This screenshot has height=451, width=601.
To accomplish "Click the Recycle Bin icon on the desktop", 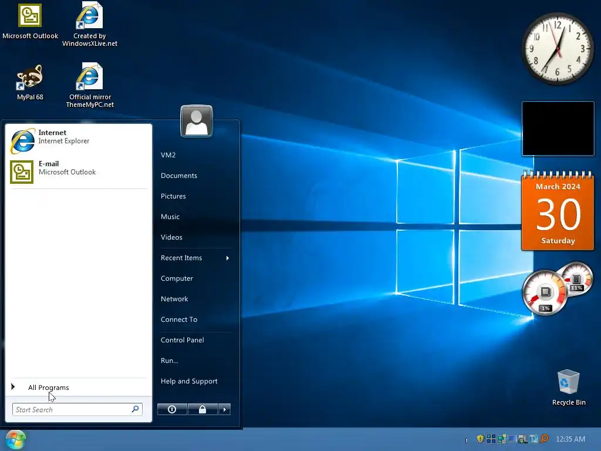I will point(569,388).
